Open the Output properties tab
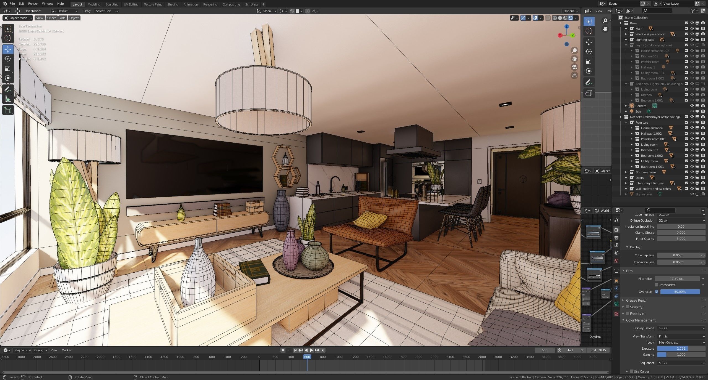The height and width of the screenshot is (380, 708). (616, 238)
